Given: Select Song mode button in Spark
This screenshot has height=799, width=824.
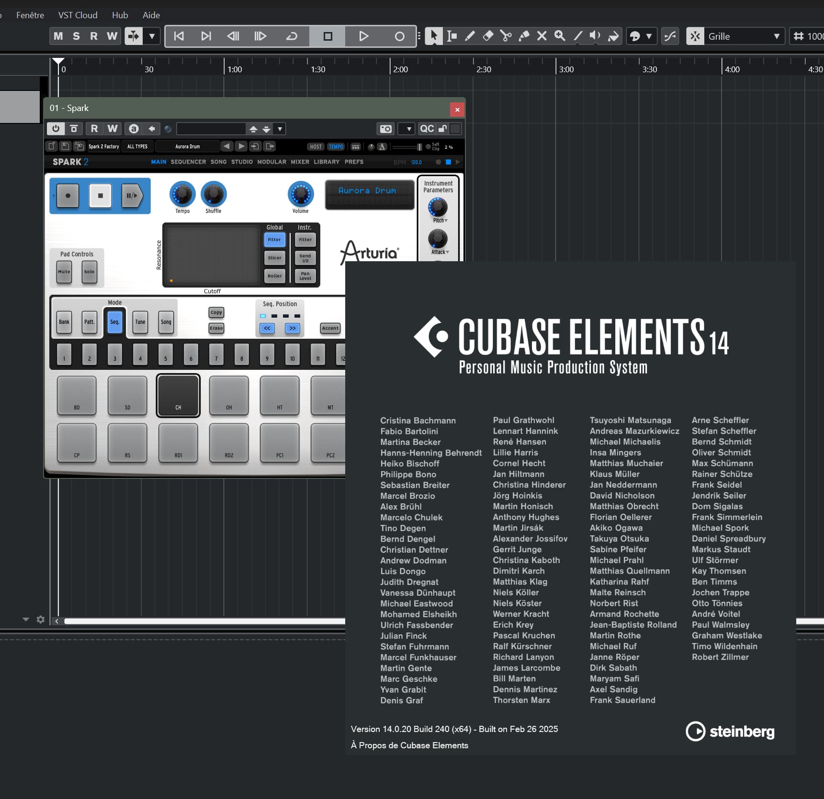Looking at the screenshot, I should click(166, 322).
